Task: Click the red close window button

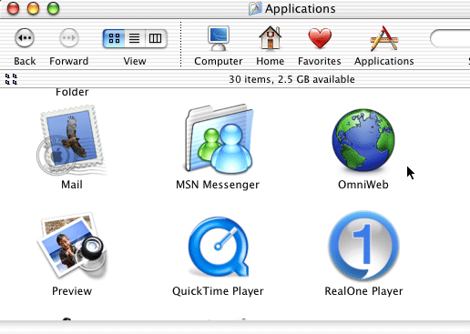Action: (13, 8)
